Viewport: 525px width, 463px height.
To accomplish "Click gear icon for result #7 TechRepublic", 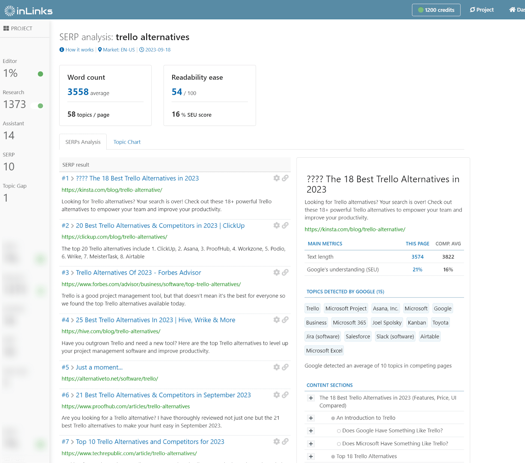I will [277, 441].
